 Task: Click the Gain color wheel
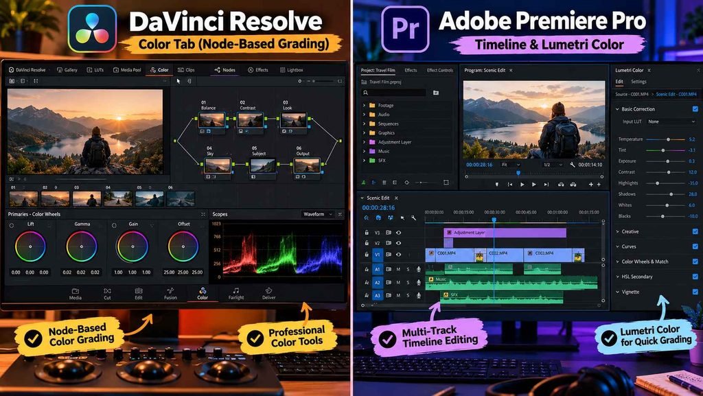tap(132, 246)
